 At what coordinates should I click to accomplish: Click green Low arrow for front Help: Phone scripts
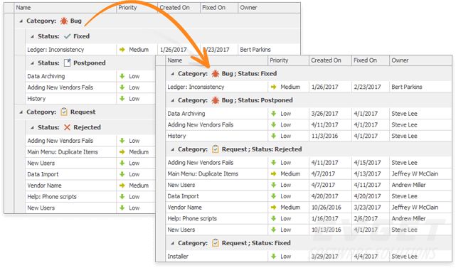(x=274, y=218)
